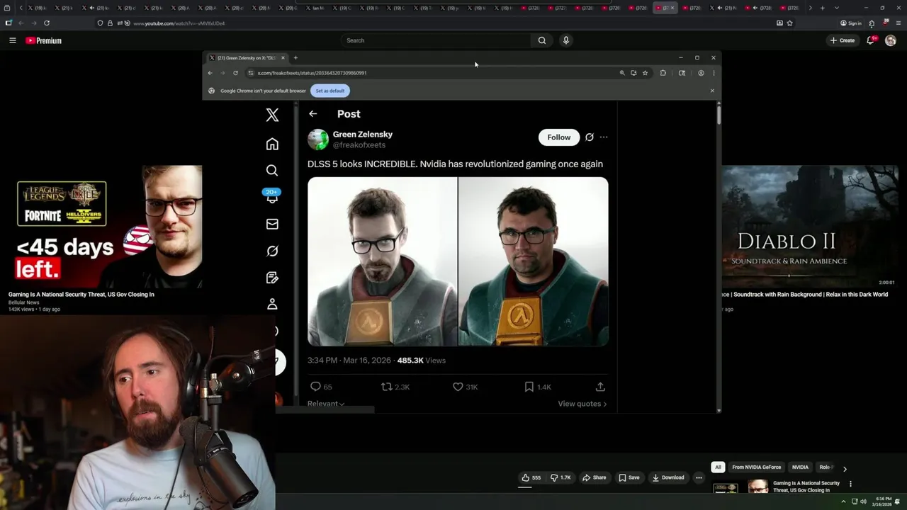Open the 485.3K Views analytics link

[x=422, y=361]
